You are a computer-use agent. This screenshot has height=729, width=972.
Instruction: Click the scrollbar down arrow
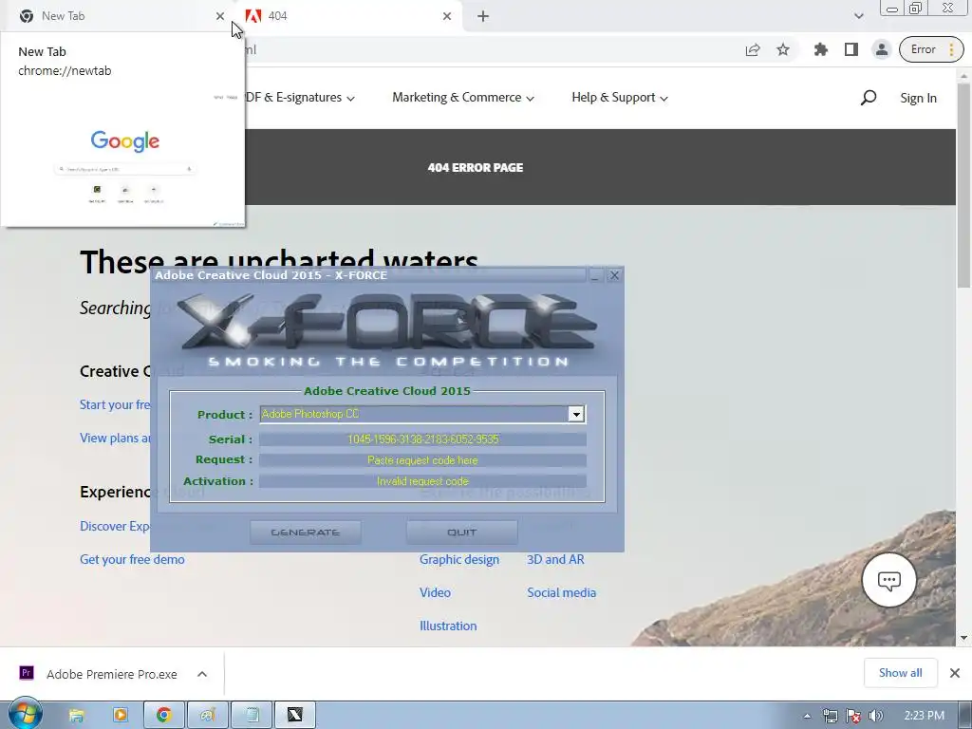(963, 637)
